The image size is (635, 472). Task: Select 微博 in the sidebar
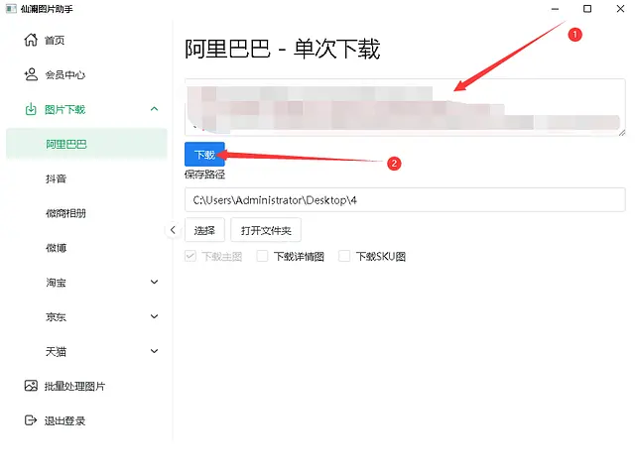[x=56, y=248]
